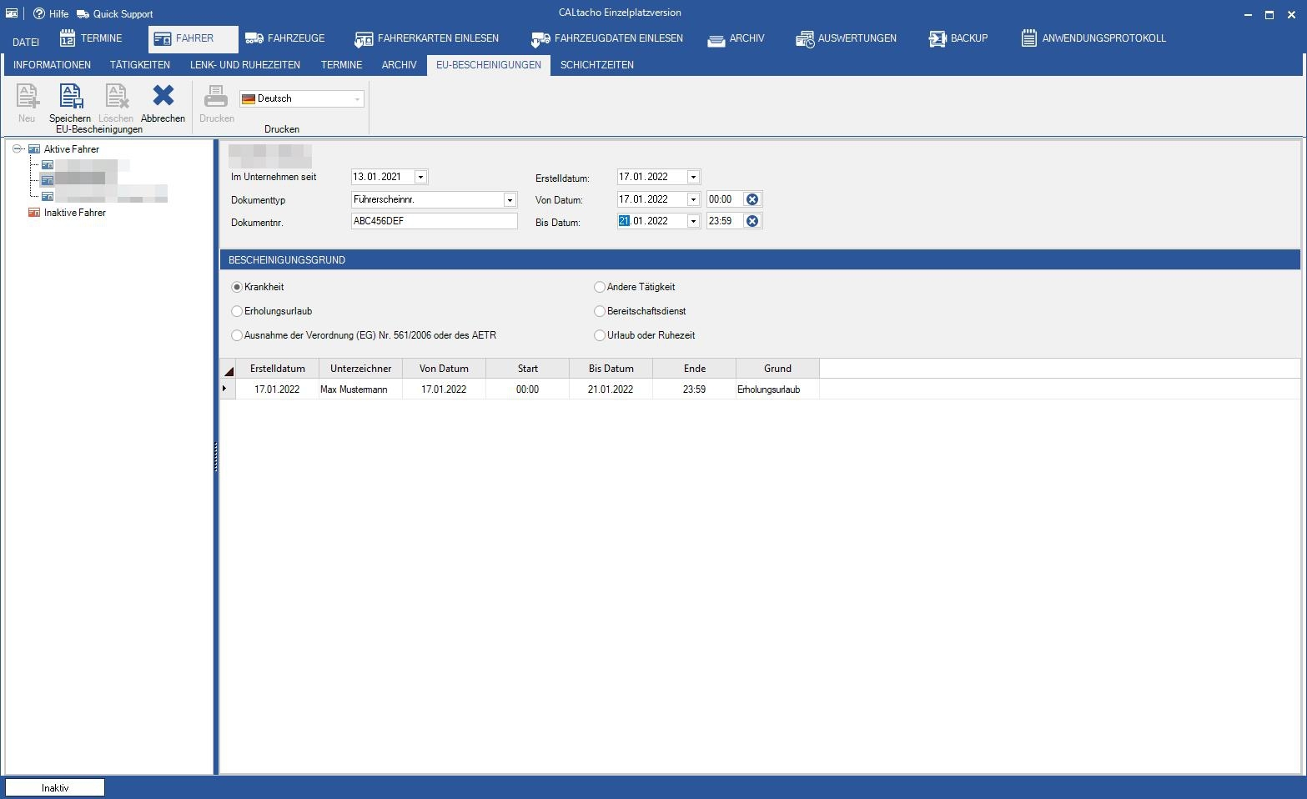Open the Anwendungsprotokoll log
This screenshot has width=1307, height=799.
tap(1093, 38)
